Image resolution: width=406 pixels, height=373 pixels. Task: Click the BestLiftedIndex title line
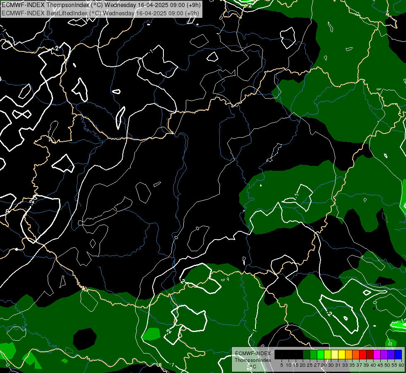pos(100,13)
